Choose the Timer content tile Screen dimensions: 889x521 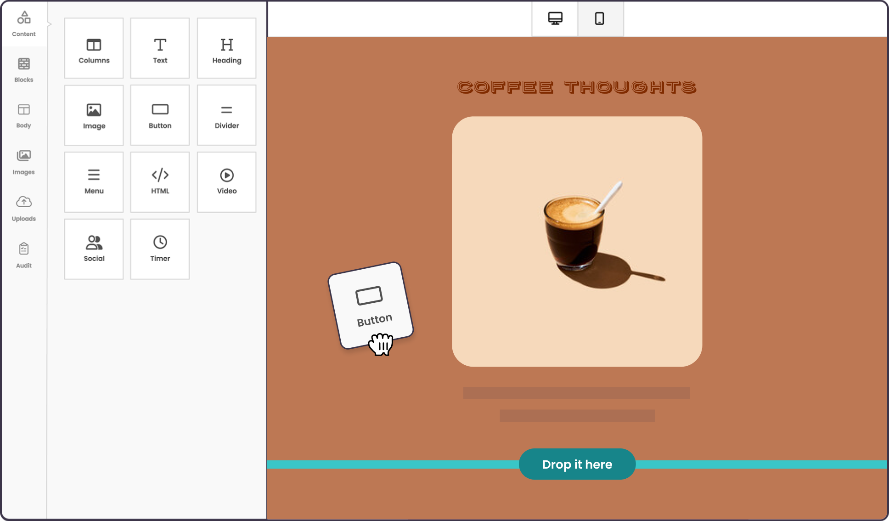coord(160,249)
